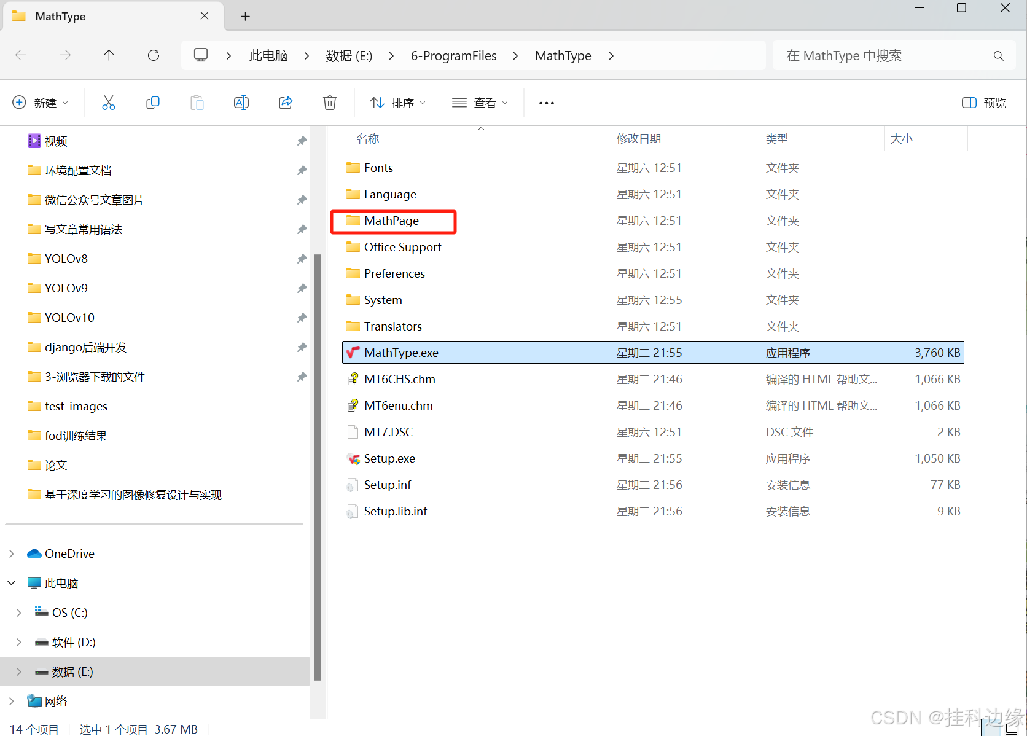
Task: Open 环境配置文档 in quick access
Action: point(78,171)
